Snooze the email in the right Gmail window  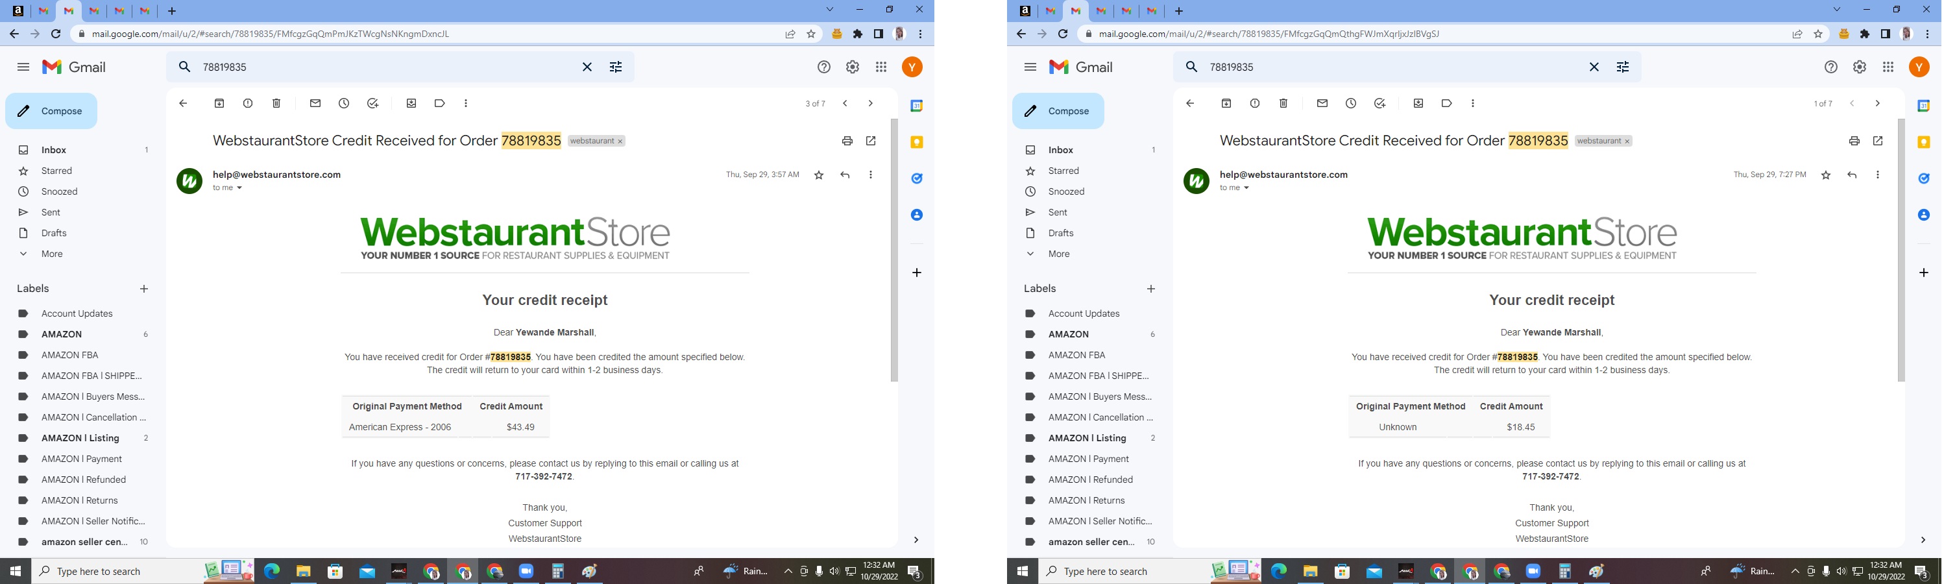1351,103
